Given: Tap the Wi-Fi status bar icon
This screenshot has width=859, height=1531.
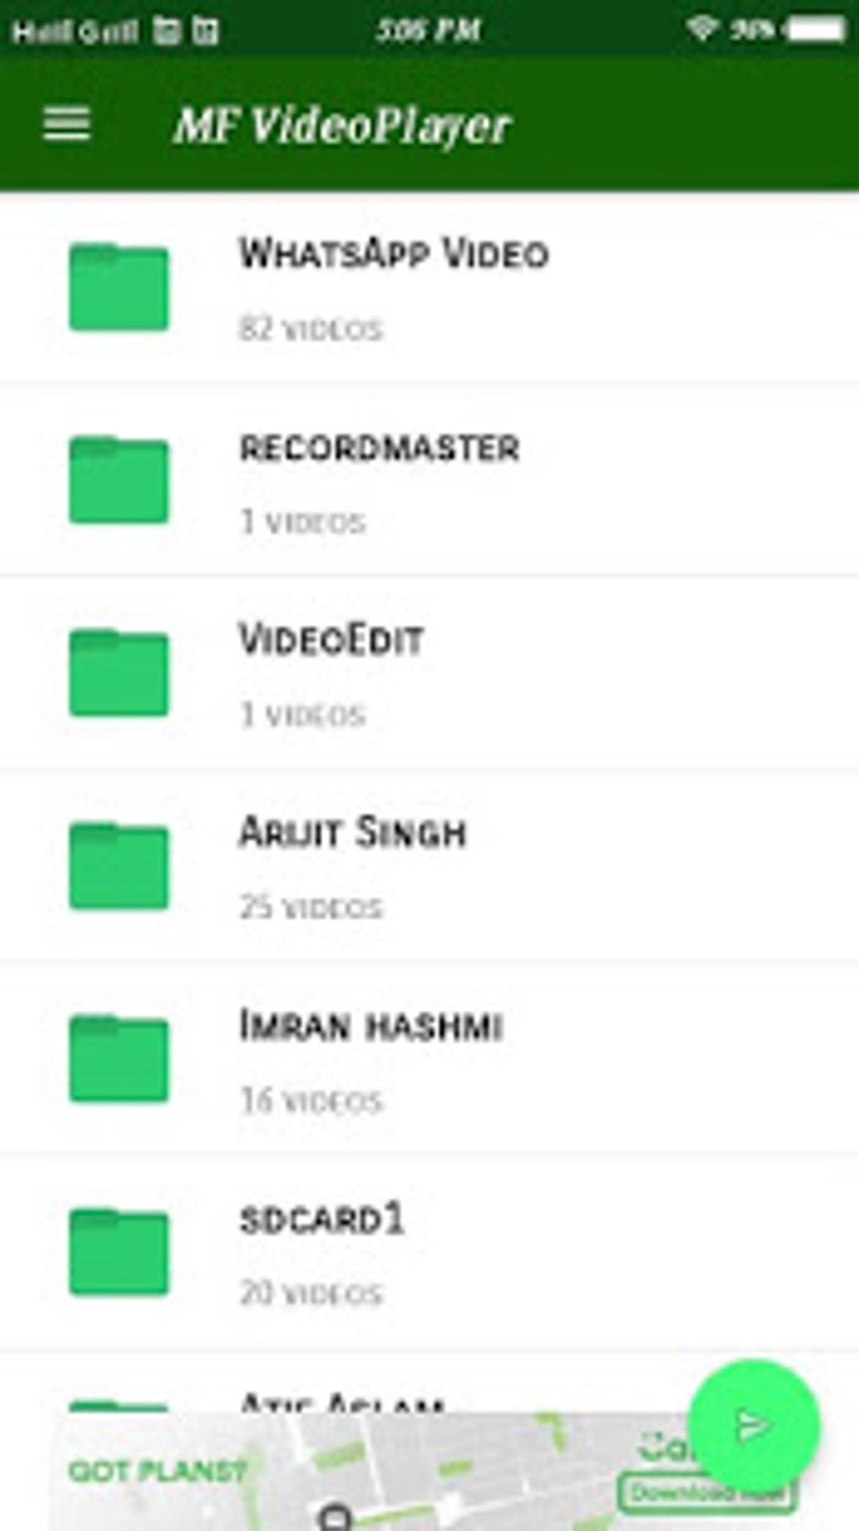Looking at the screenshot, I should pyautogui.click(x=701, y=29).
